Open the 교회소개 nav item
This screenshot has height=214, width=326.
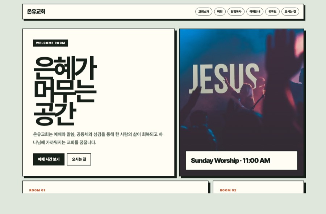pos(204,12)
